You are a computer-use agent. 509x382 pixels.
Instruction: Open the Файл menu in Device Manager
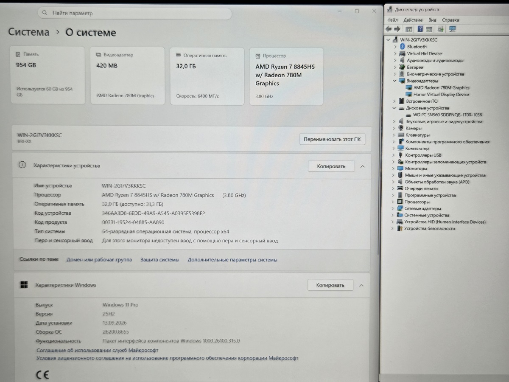(x=392, y=20)
